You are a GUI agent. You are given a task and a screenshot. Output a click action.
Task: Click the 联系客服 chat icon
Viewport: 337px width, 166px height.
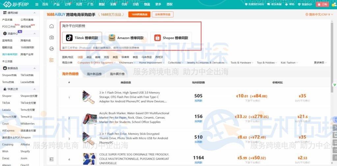[x=269, y=4]
